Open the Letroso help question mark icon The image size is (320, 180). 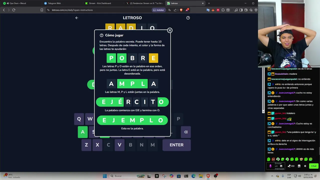188,18
